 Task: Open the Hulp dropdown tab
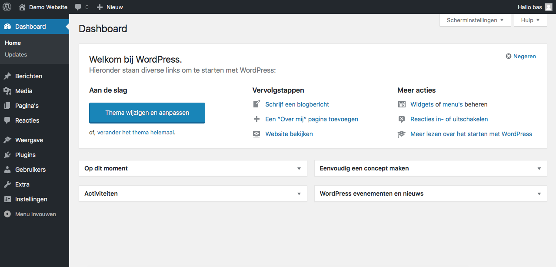[530, 20]
